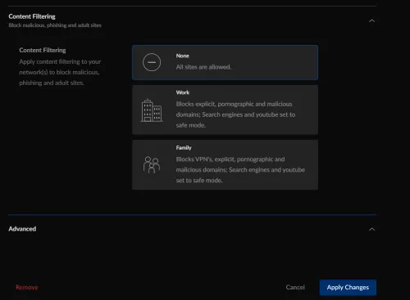Select the Work content filtering card
Viewport: 410px width, 300px height.
coord(225,110)
